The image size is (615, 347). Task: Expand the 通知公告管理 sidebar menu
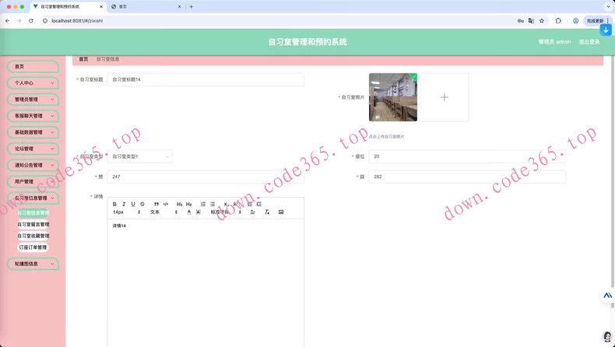pos(33,166)
